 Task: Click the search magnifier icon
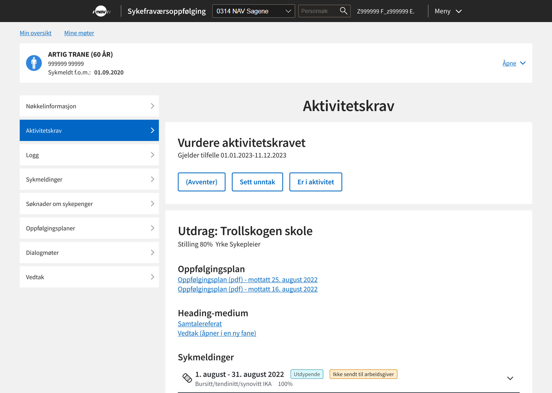(344, 11)
